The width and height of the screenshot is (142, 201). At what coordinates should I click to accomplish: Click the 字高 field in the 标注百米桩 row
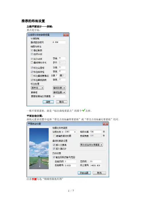[62, 72]
